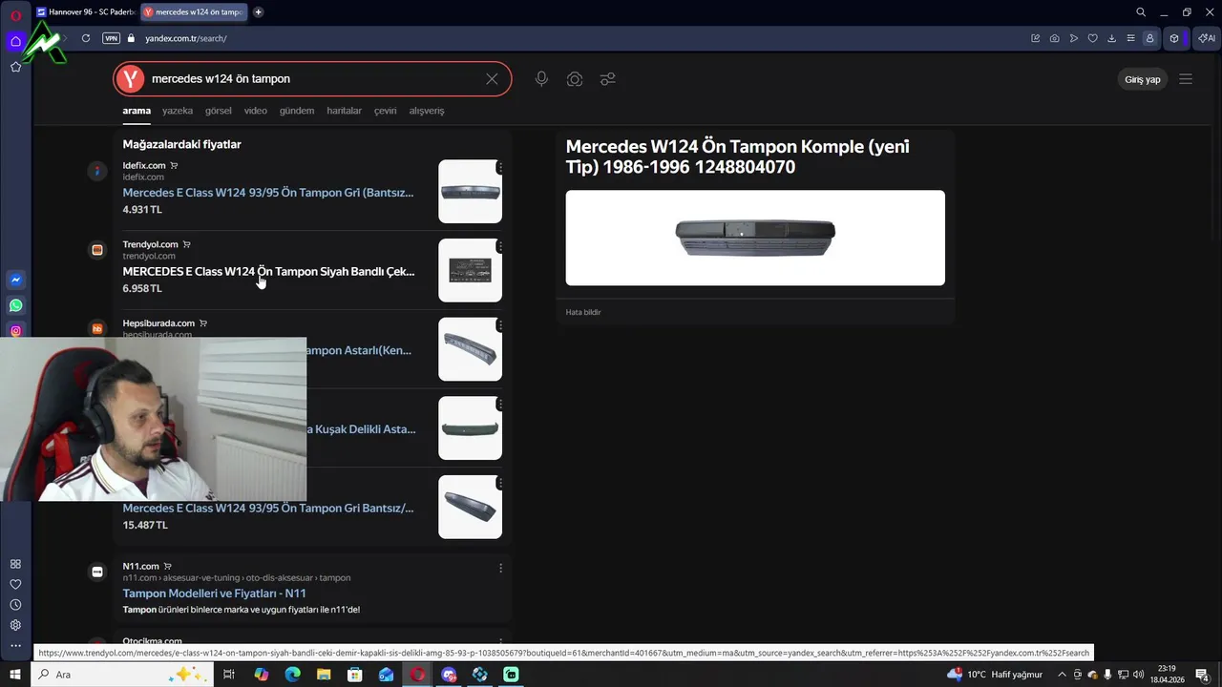Switch to the alışveriş tab
The width and height of the screenshot is (1222, 687).
427,111
